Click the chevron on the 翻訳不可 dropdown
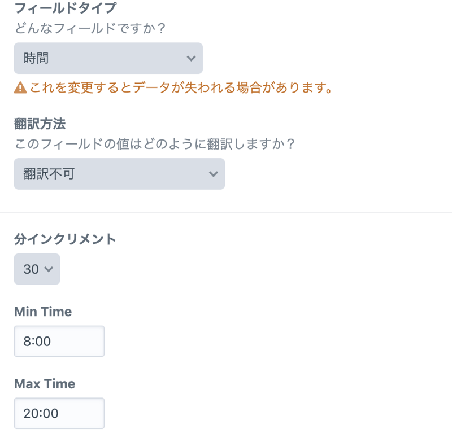Image resolution: width=452 pixels, height=442 pixels. click(213, 174)
